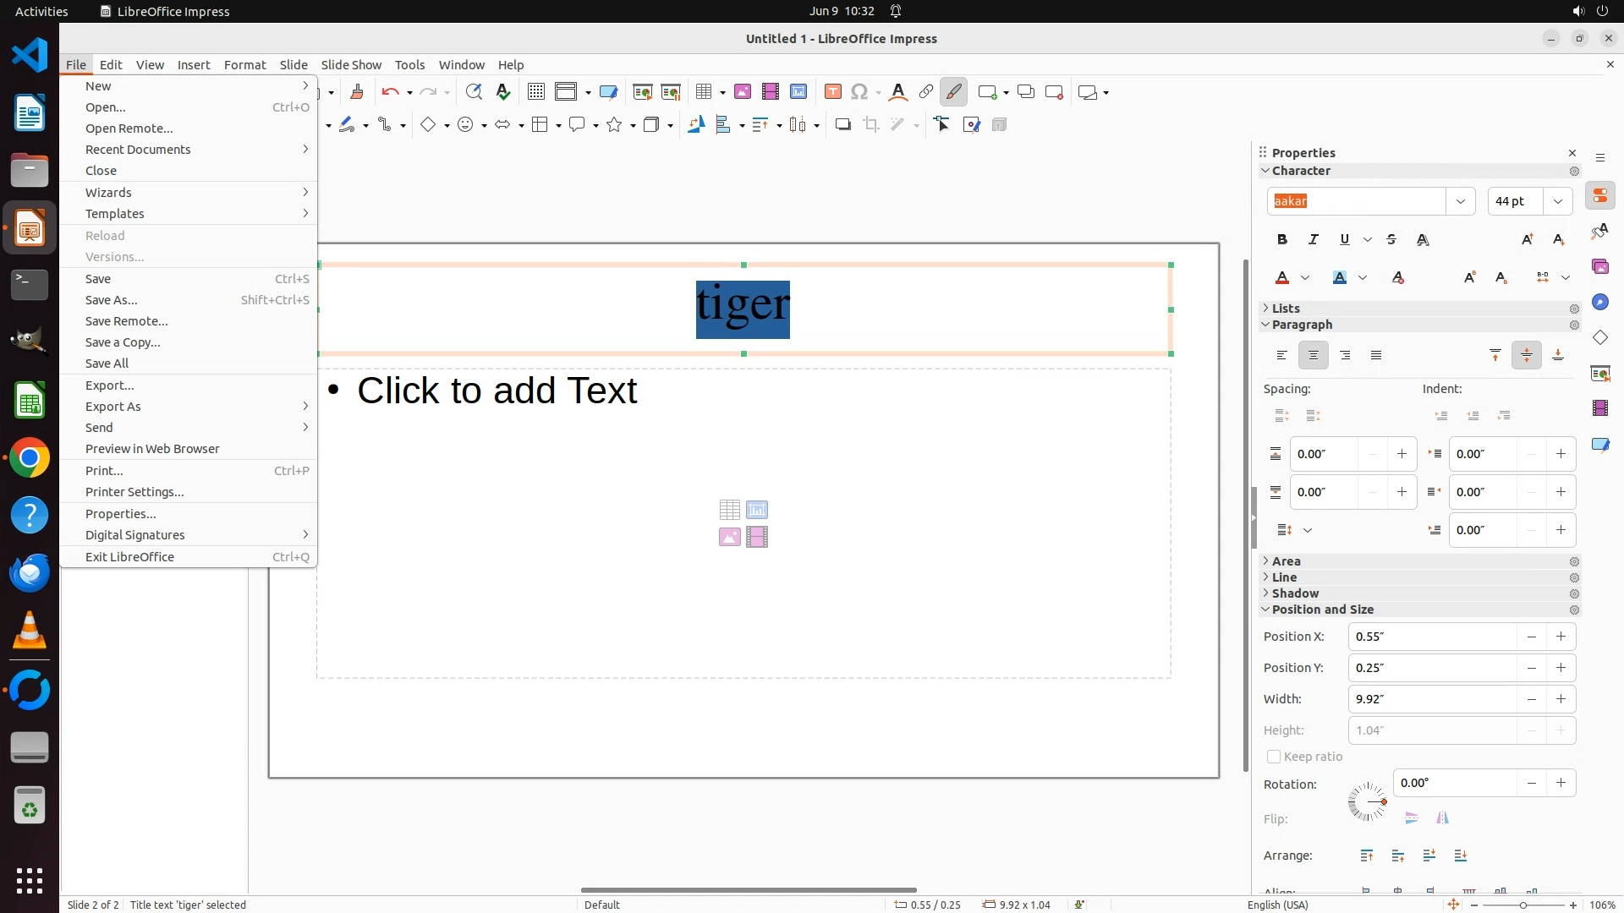Image resolution: width=1624 pixels, height=913 pixels.
Task: Expand the Area section
Action: click(x=1286, y=561)
